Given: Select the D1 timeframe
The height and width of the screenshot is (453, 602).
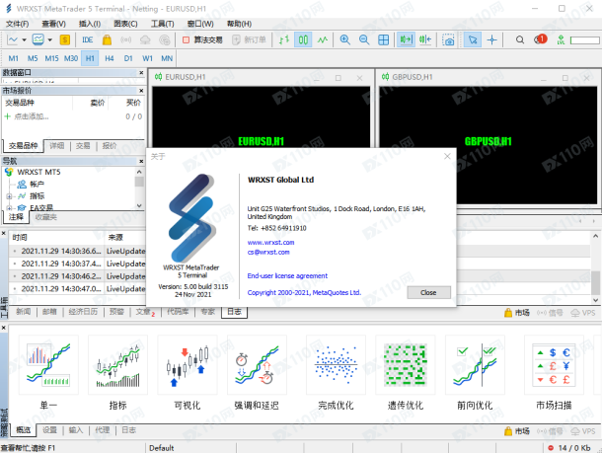Looking at the screenshot, I should 128,58.
